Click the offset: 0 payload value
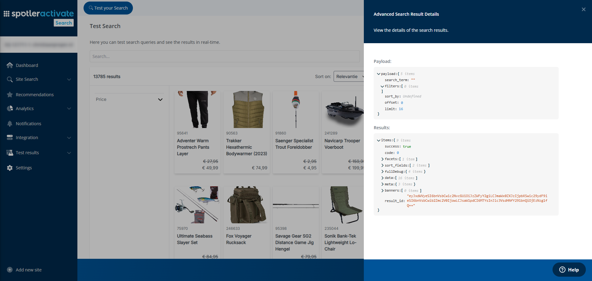 [402, 103]
